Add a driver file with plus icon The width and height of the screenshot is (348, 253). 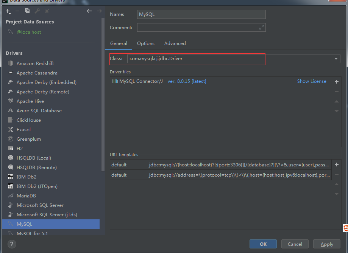click(x=337, y=82)
